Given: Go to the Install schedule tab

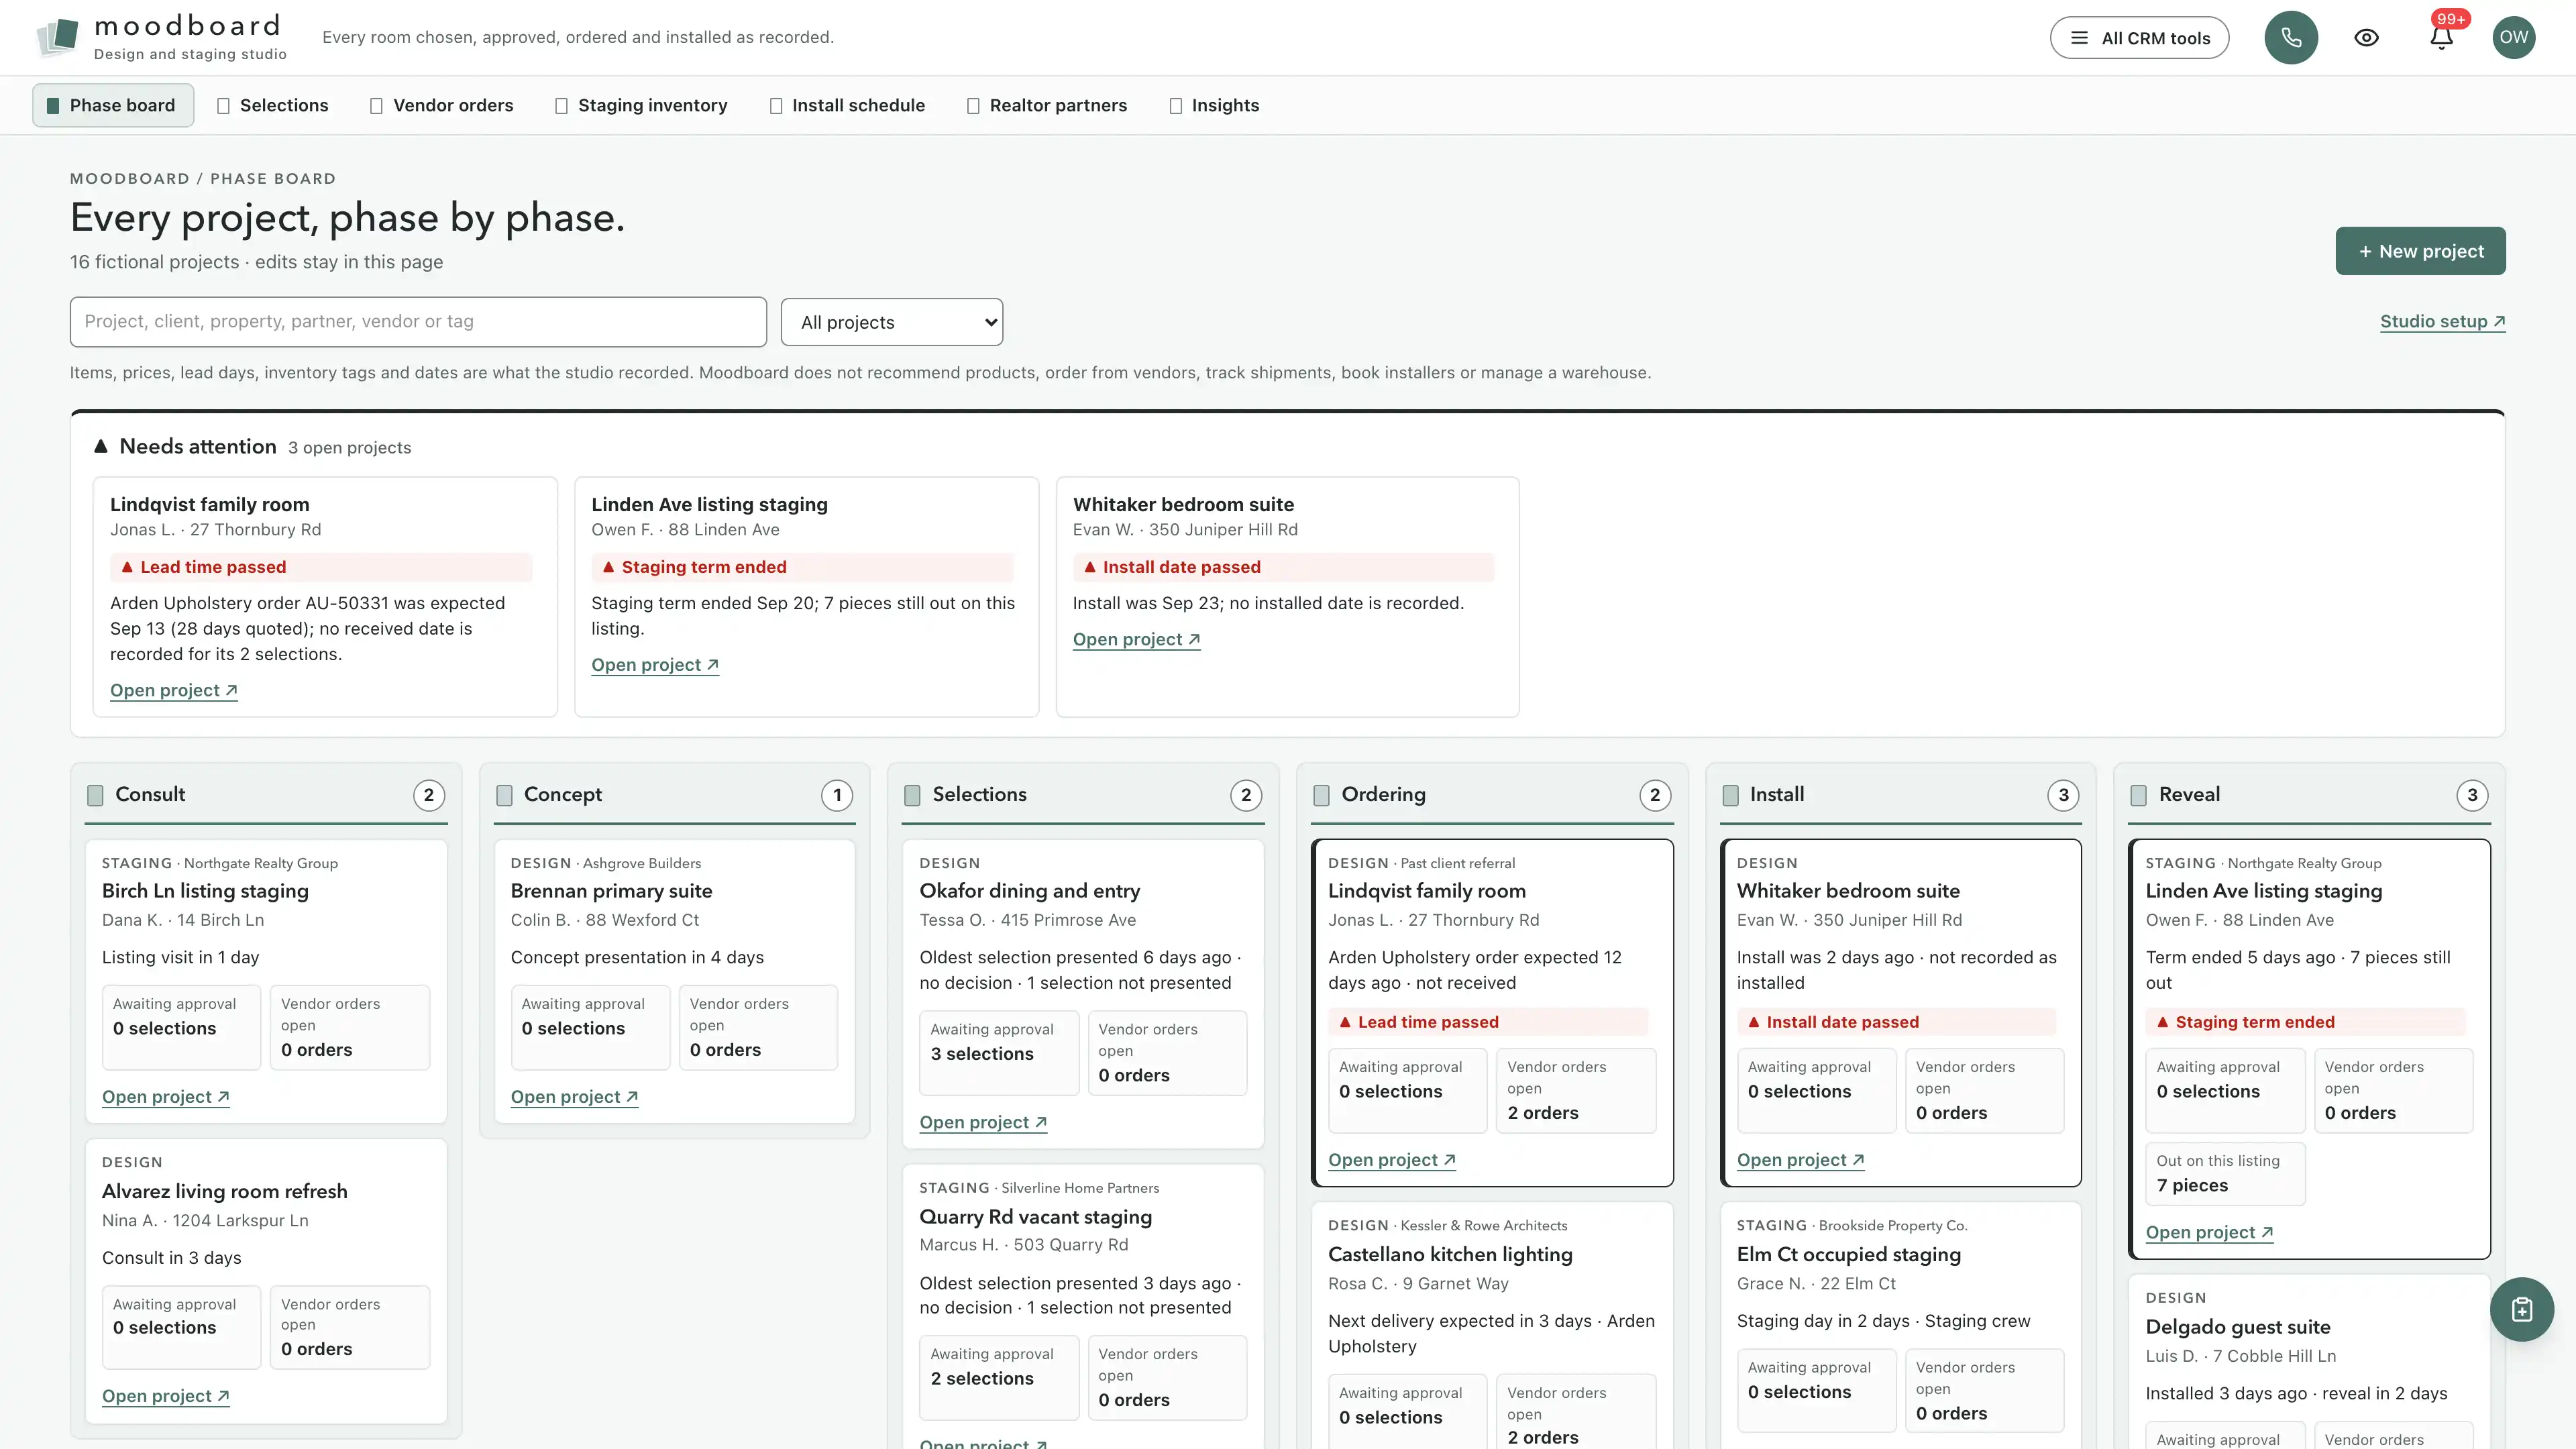Looking at the screenshot, I should click(848, 105).
